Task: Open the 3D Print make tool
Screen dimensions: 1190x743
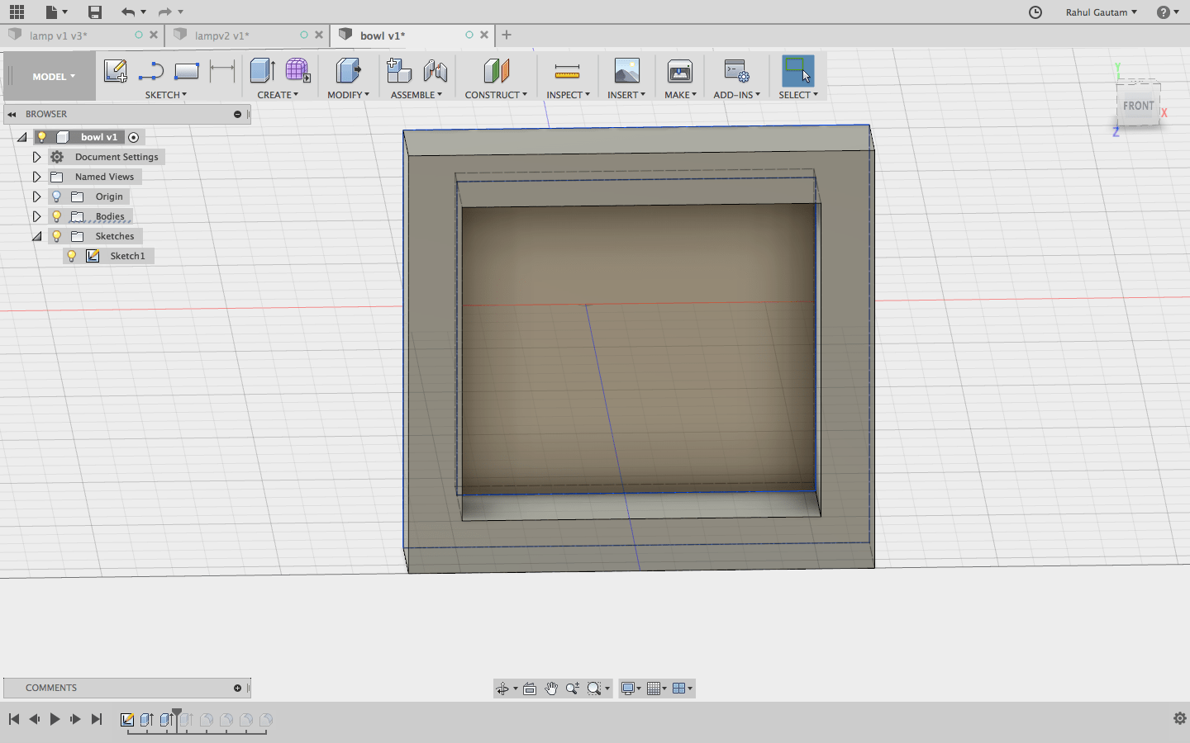Action: [680, 72]
